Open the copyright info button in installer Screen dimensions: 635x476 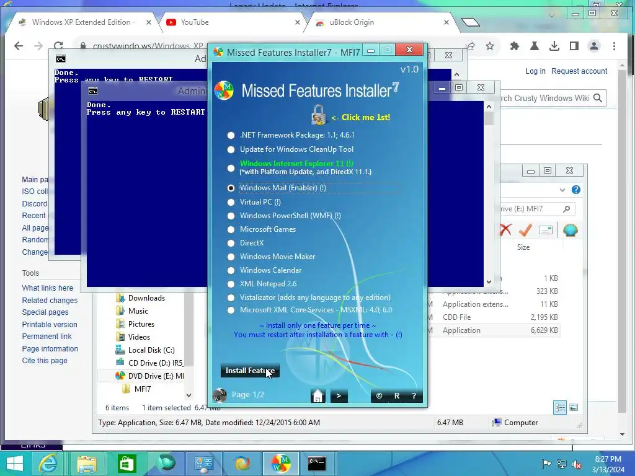coord(379,396)
